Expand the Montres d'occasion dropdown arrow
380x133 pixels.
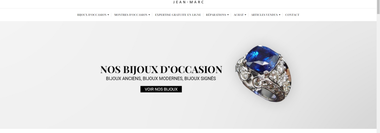[149, 15]
